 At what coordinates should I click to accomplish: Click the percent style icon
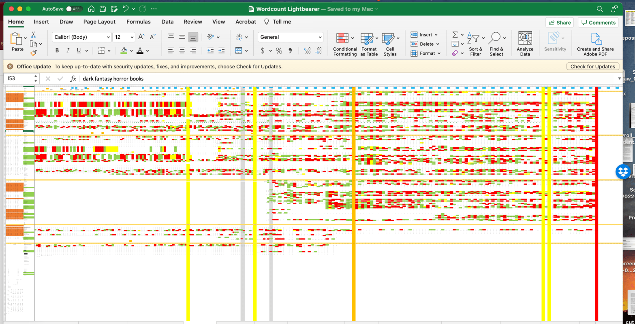(x=279, y=51)
